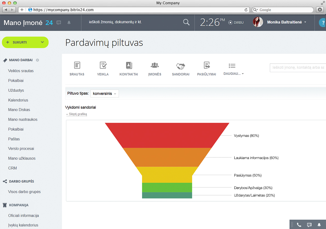The height and width of the screenshot is (229, 326).
Task: Click the red Vystymas funnel segment
Action: click(x=167, y=135)
